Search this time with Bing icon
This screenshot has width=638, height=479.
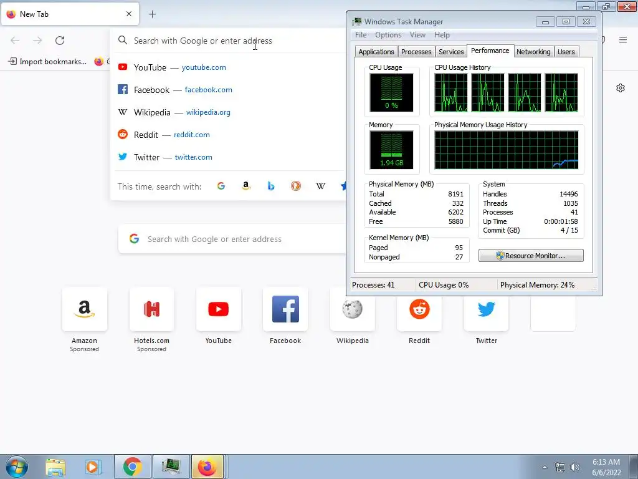coord(271,186)
